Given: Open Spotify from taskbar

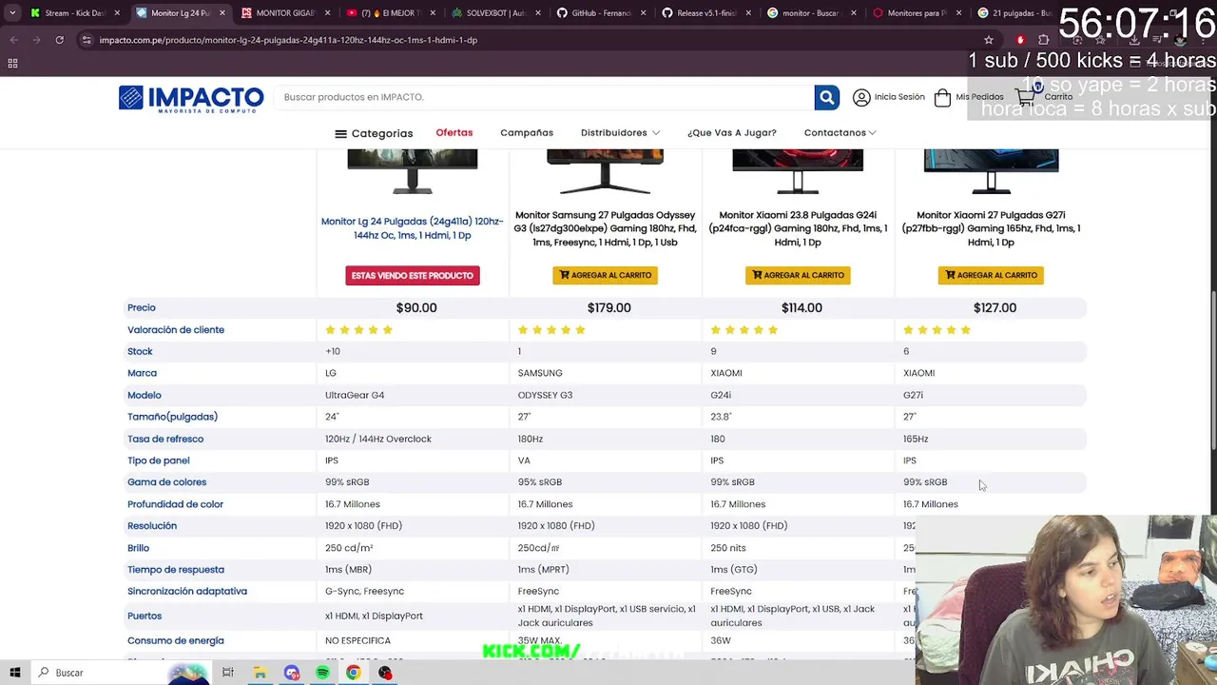Looking at the screenshot, I should click(x=322, y=673).
